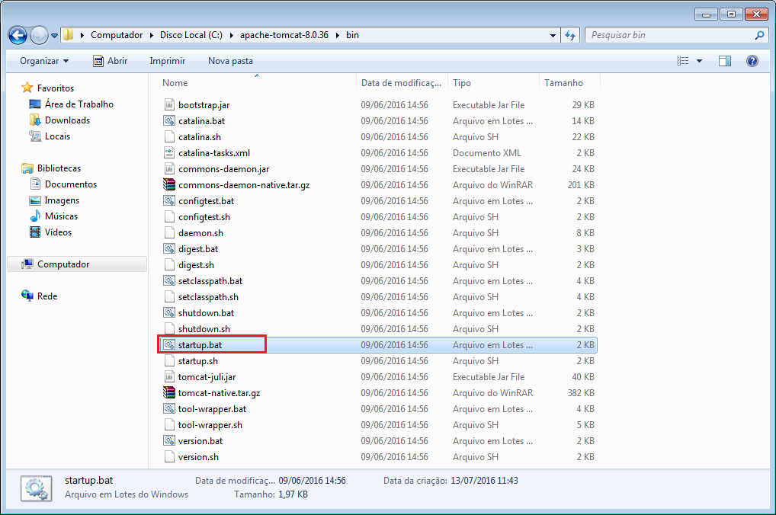Screen dimensions: 776x515
Task: Click the Imagens library icon
Action: tap(35, 200)
